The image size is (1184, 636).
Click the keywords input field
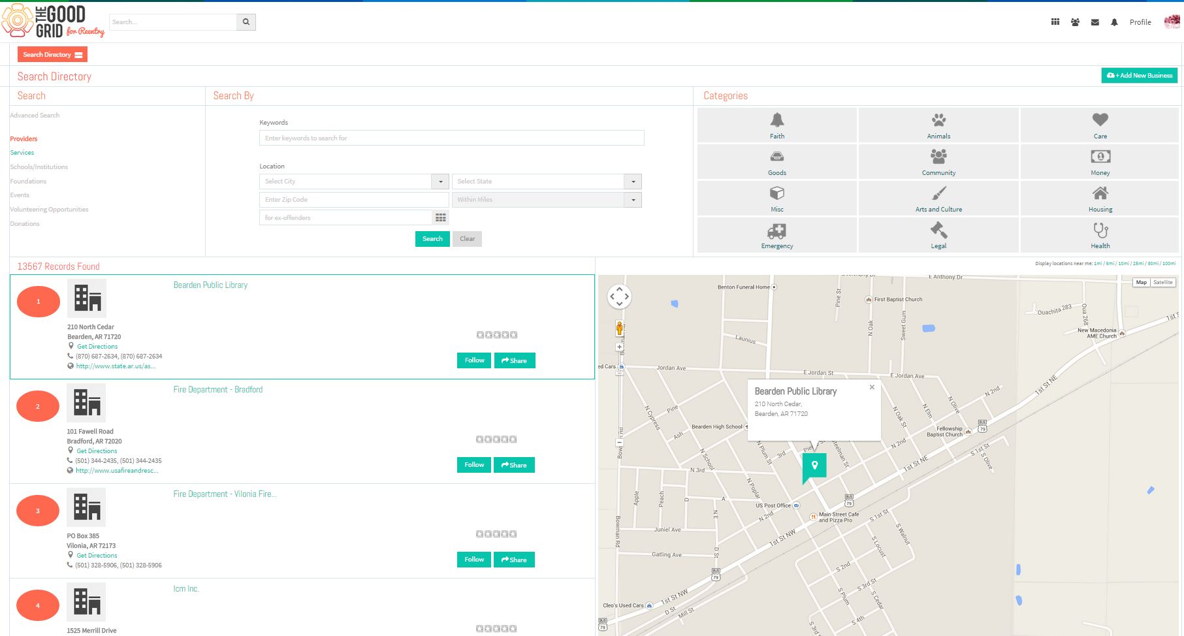(x=452, y=138)
